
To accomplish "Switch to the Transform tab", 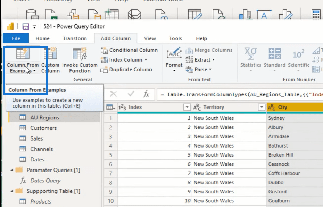I will click(75, 38).
